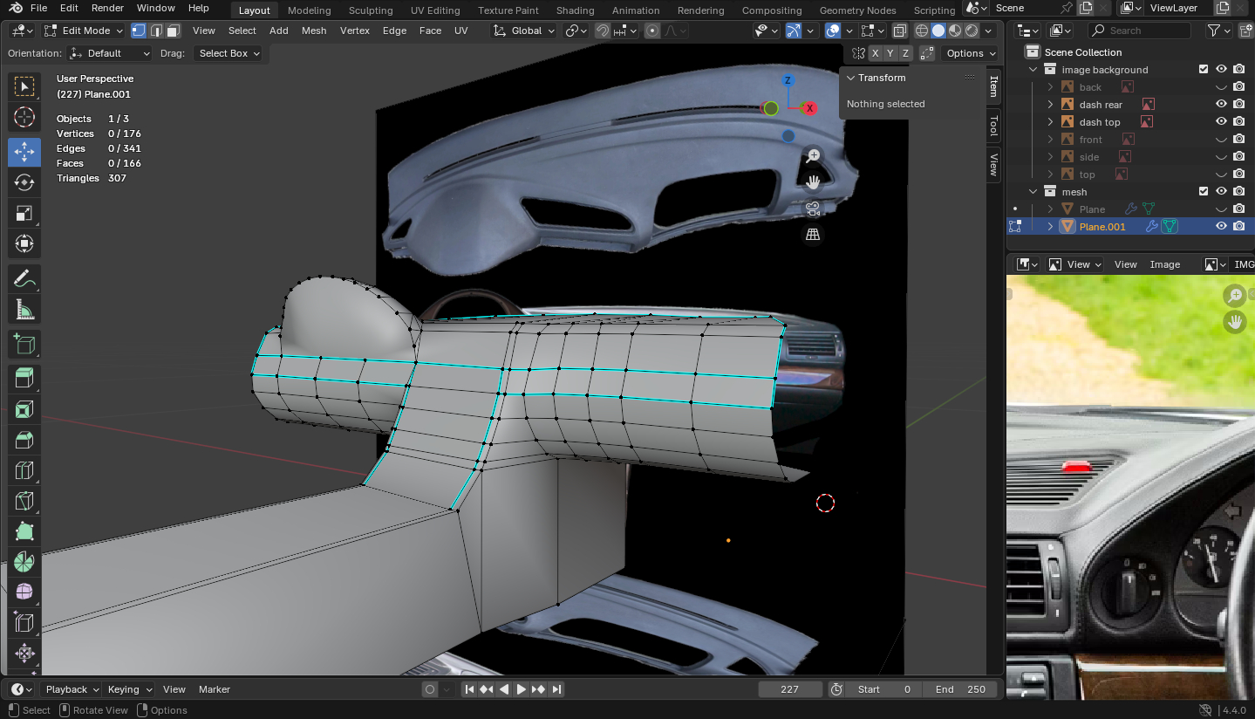Select the Rotate tool in toolbar
This screenshot has width=1255, height=719.
(x=24, y=182)
